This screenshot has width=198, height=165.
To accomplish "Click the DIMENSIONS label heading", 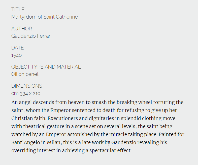I will click(27, 86).
